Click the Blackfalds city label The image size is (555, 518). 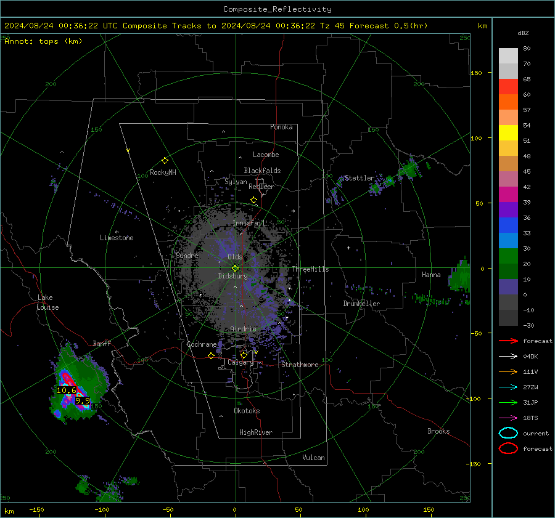[262, 171]
